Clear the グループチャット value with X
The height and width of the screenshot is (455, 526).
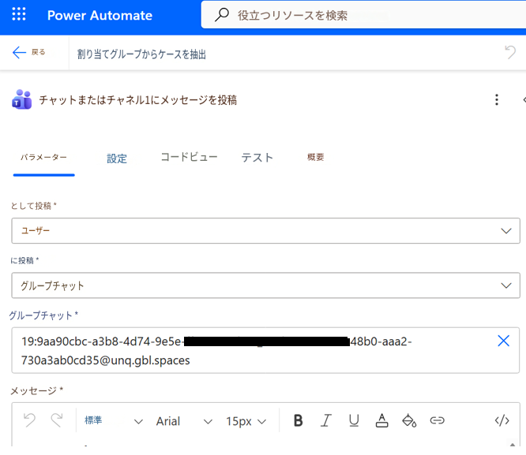point(503,341)
